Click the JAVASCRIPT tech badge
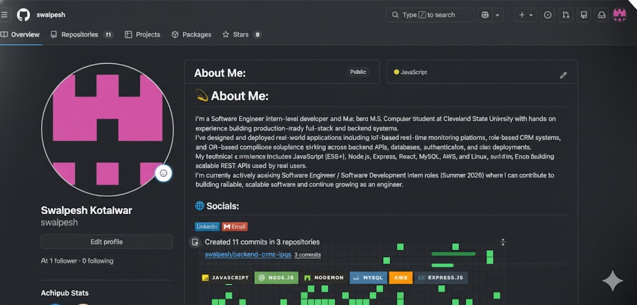637x305 pixels. pos(225,278)
